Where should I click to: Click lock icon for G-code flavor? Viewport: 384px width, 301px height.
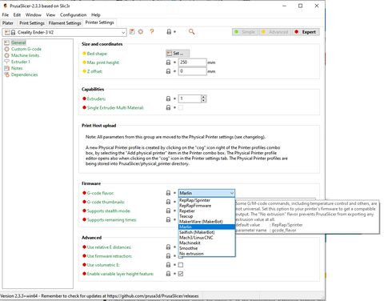(x=168, y=193)
